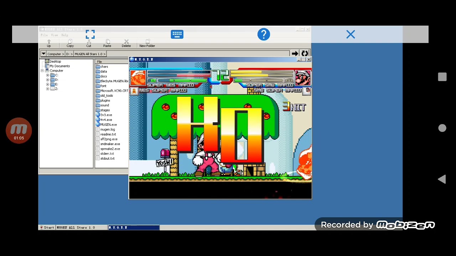
Task: Click the File column header
Action: coord(112,62)
